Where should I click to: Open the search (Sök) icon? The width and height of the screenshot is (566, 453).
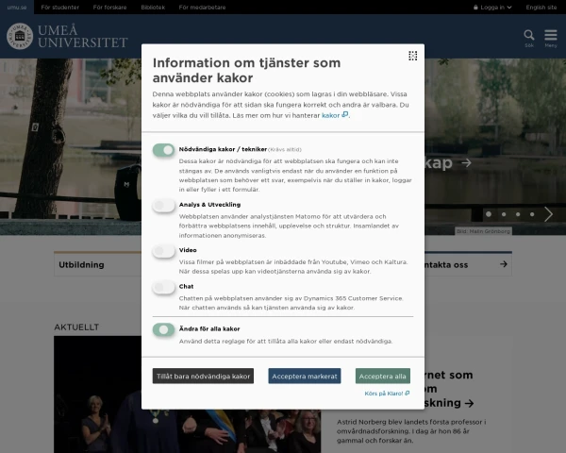(x=529, y=39)
